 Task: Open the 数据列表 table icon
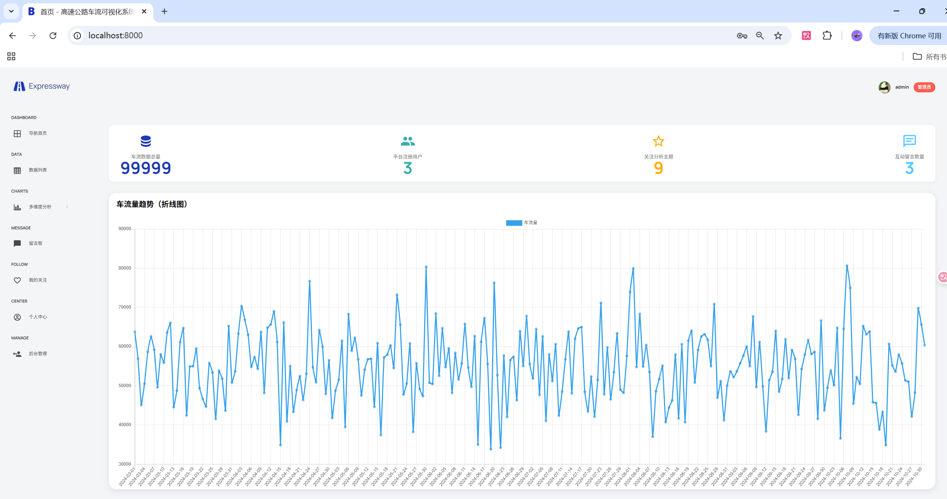(17, 170)
